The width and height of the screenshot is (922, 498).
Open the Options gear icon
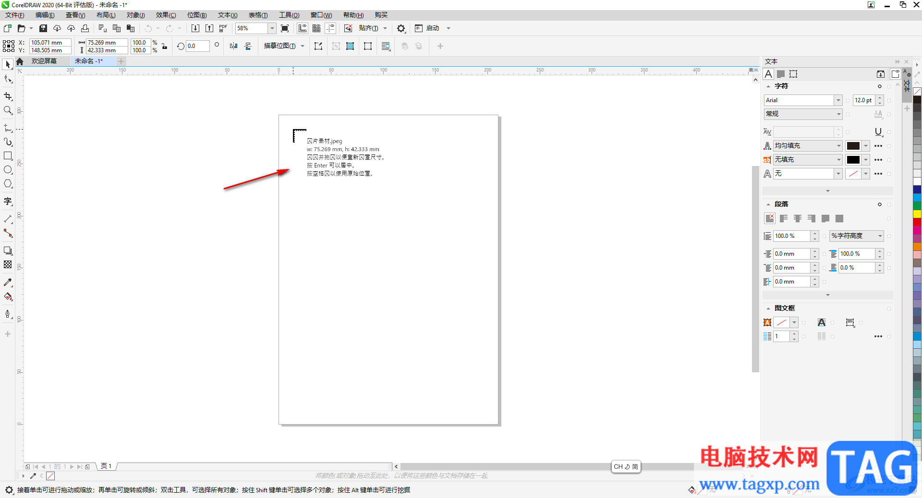click(x=401, y=28)
